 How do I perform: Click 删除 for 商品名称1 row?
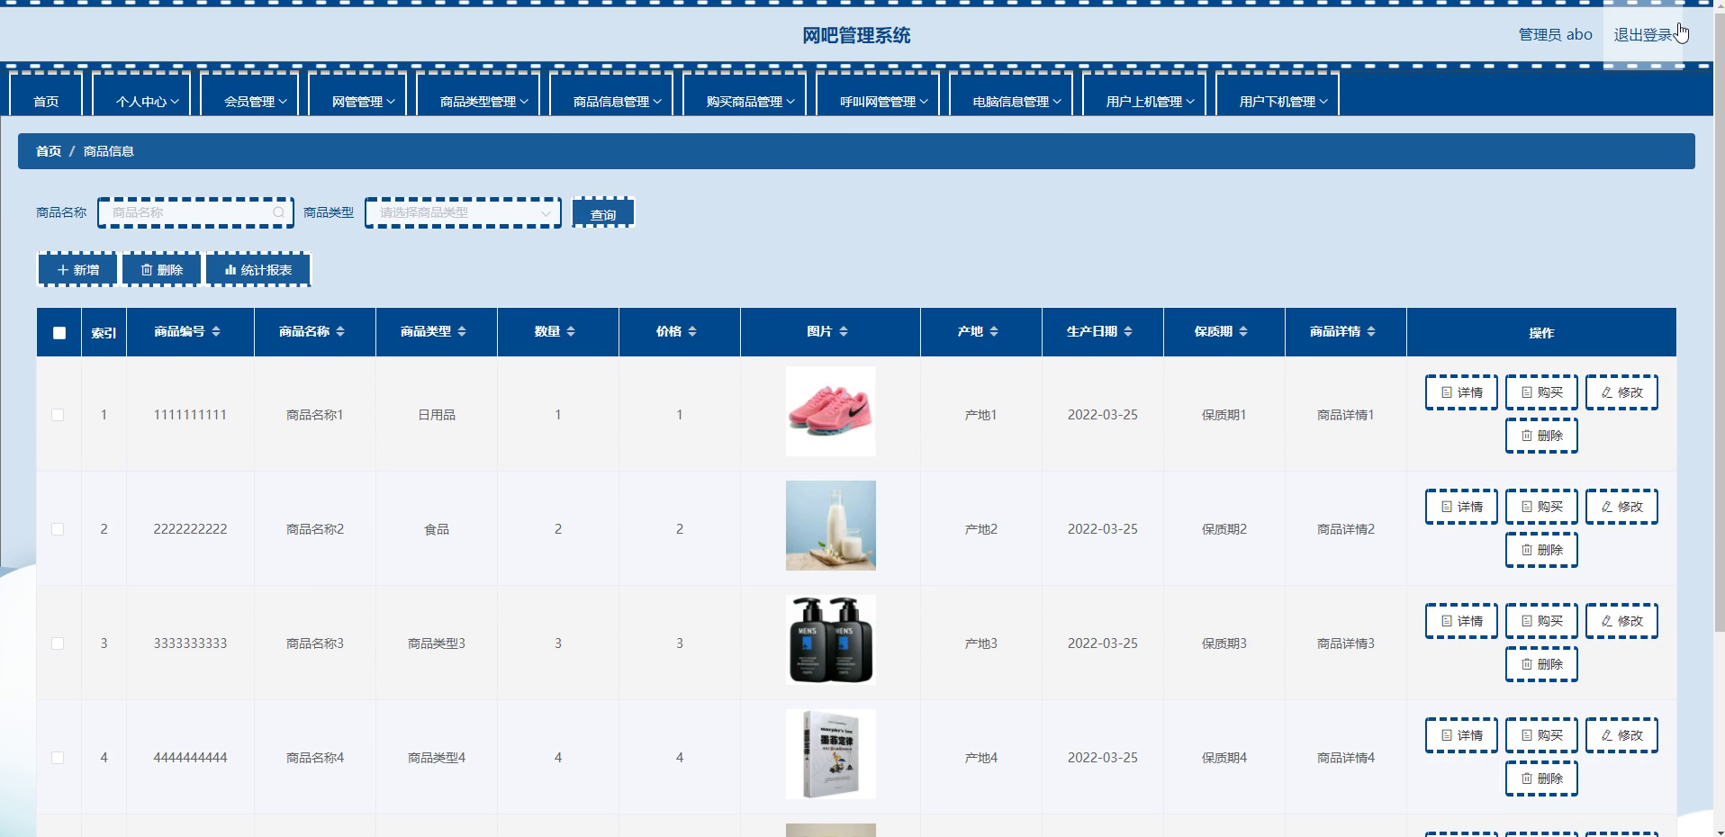[1541, 436]
